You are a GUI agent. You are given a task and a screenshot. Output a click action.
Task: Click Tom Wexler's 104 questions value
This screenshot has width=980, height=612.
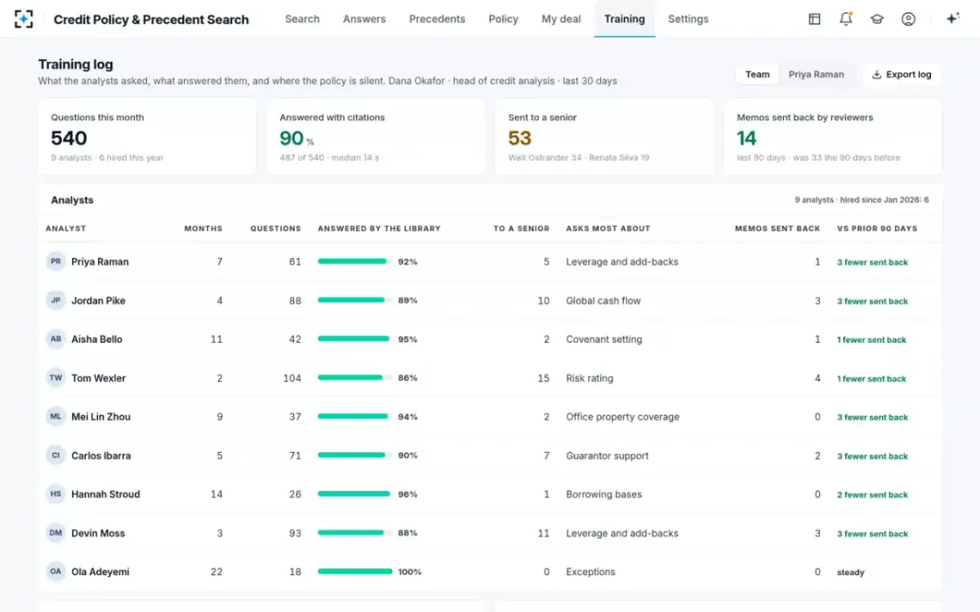coord(292,378)
